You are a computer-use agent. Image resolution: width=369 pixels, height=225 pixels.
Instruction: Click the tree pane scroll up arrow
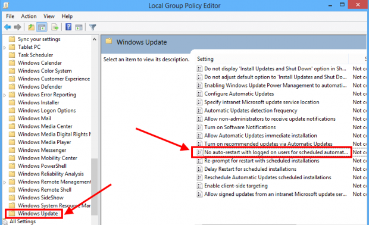[95, 39]
